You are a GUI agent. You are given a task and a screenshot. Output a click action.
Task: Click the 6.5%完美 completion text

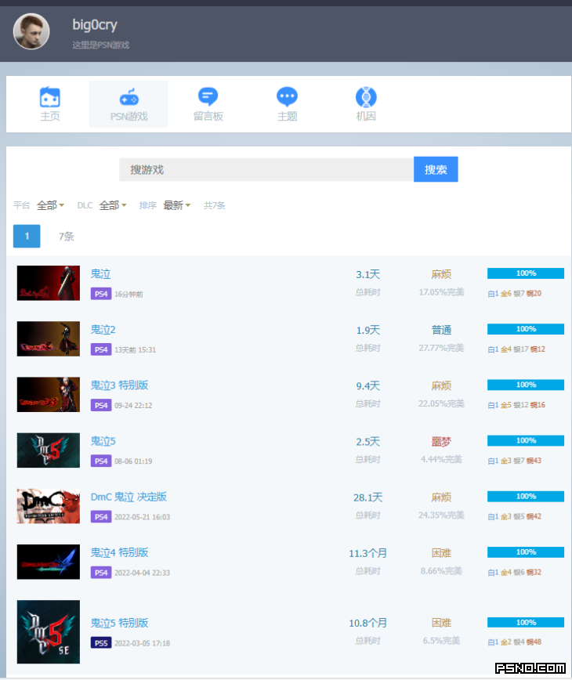click(x=441, y=641)
